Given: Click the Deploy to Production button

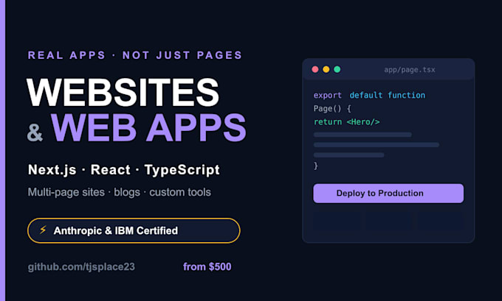Looking at the screenshot, I should (x=388, y=193).
